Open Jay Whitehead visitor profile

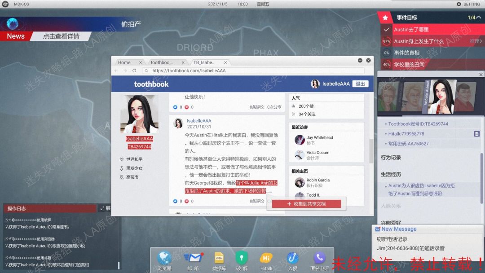pos(320,137)
